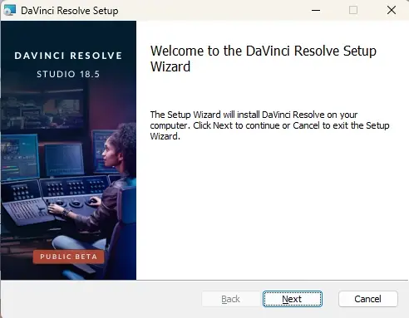Click the 'Welcome to the DaVinci Resolve Setup Wizard' heading
This screenshot has width=409, height=318.
point(264,59)
